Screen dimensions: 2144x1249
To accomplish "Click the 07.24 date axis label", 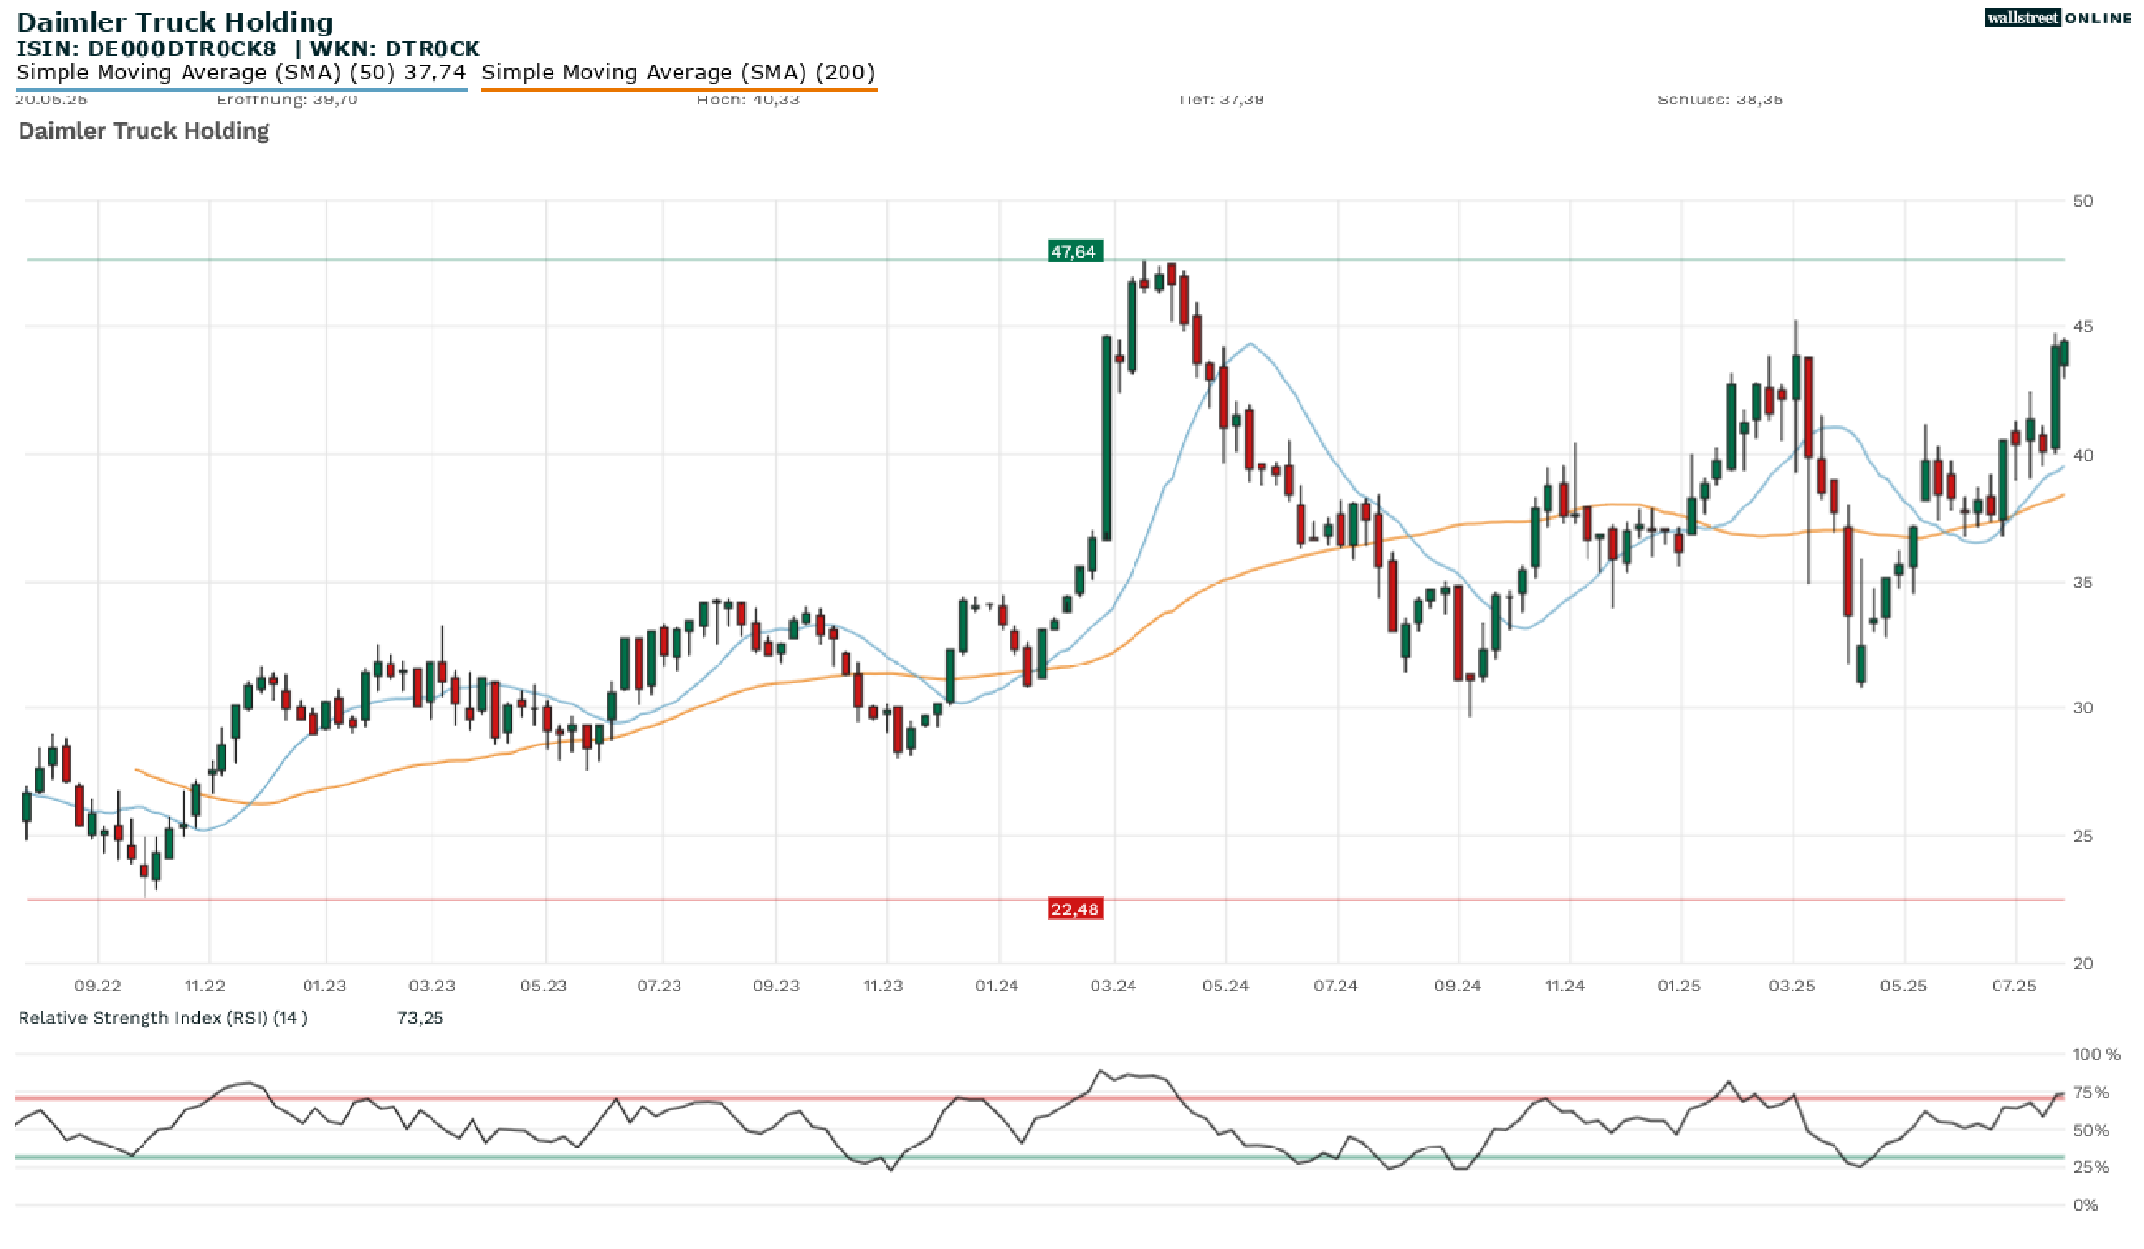I will click(1336, 986).
